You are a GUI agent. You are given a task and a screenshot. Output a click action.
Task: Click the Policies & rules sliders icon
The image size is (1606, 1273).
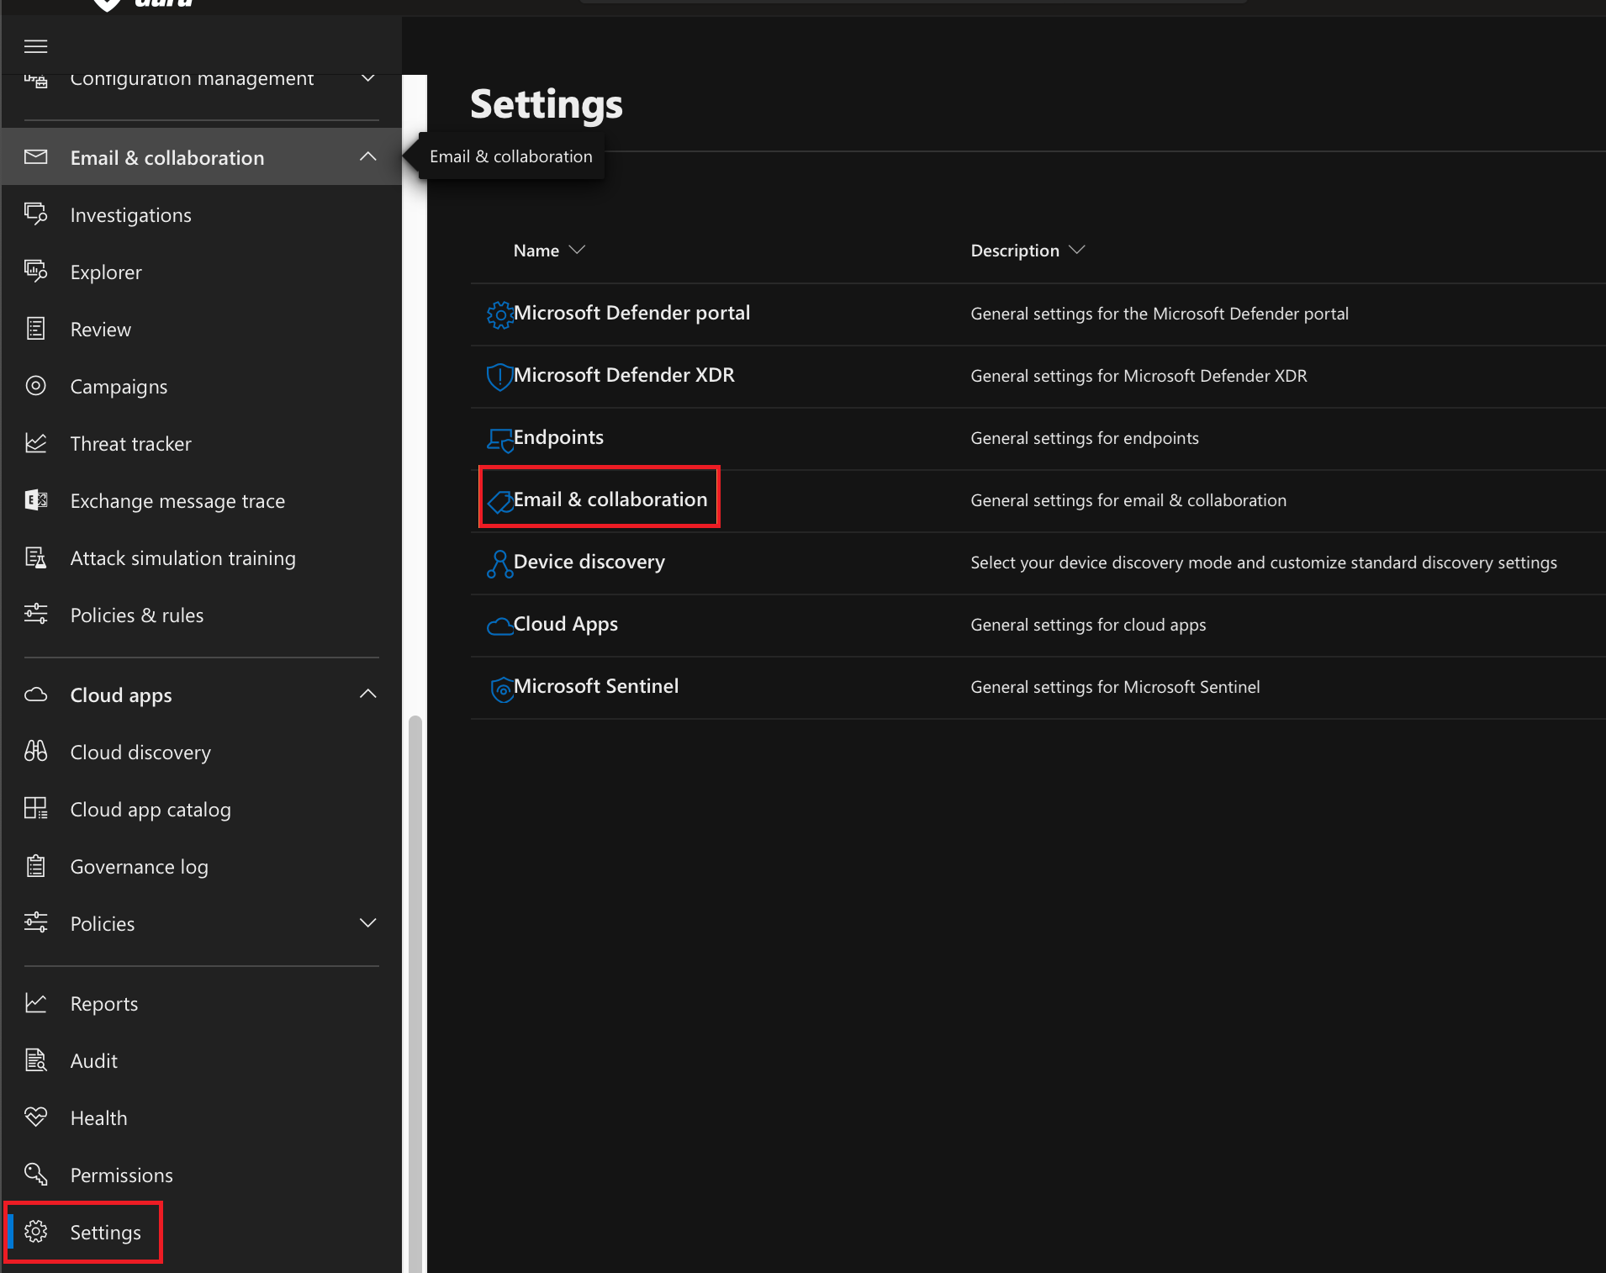pyautogui.click(x=35, y=615)
